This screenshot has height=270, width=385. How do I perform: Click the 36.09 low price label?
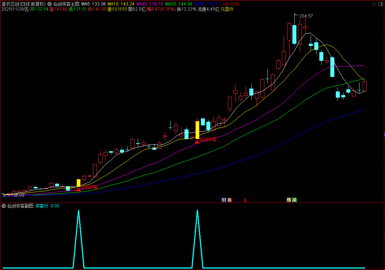19,195
